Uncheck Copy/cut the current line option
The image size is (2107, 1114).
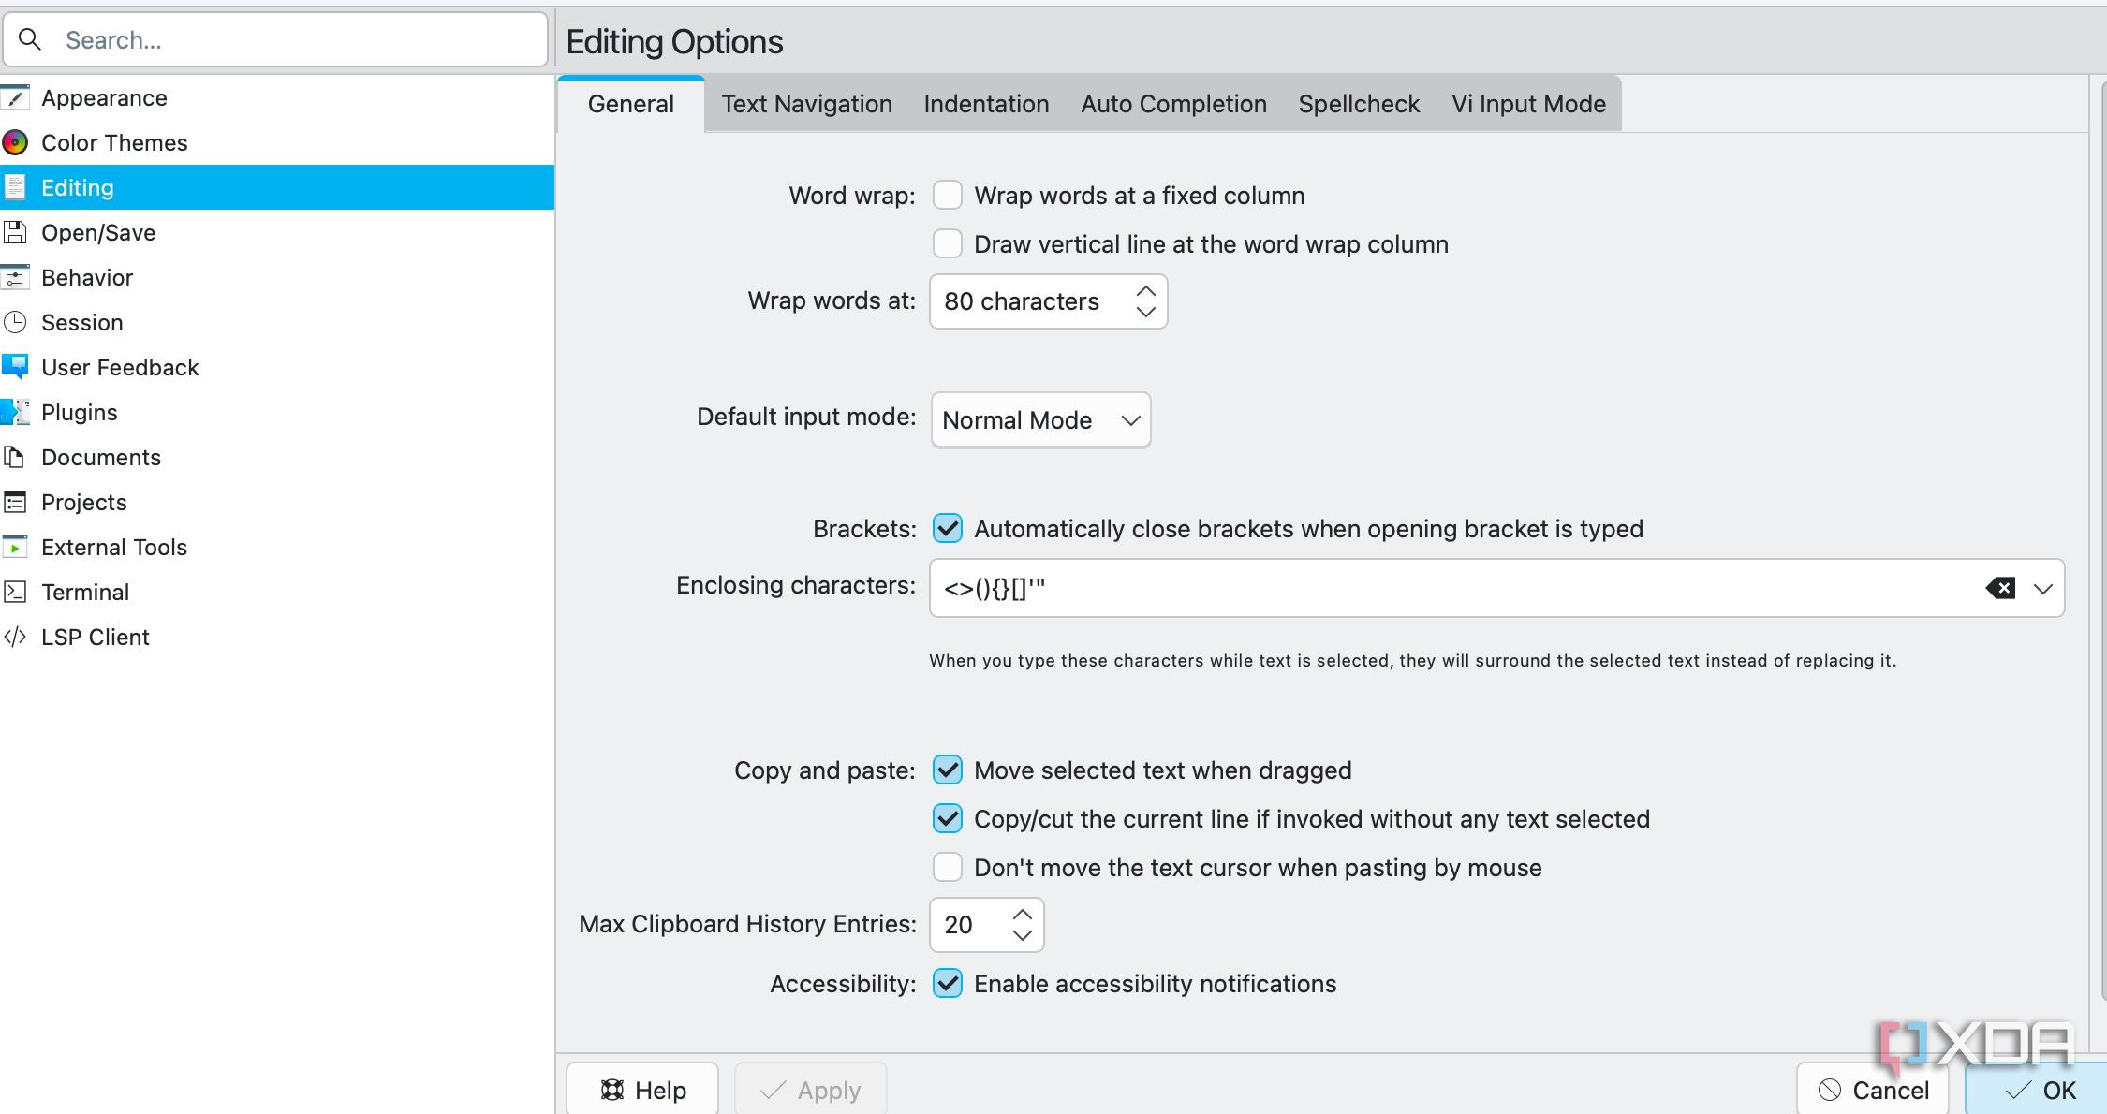[948, 818]
